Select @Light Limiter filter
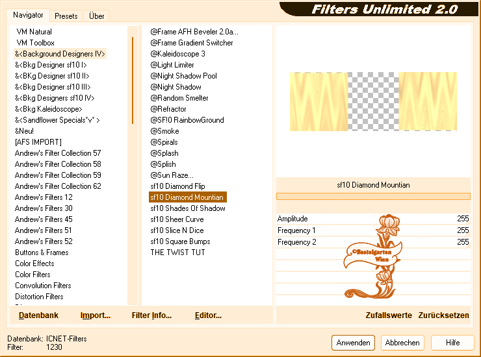The image size is (481, 357). (172, 65)
